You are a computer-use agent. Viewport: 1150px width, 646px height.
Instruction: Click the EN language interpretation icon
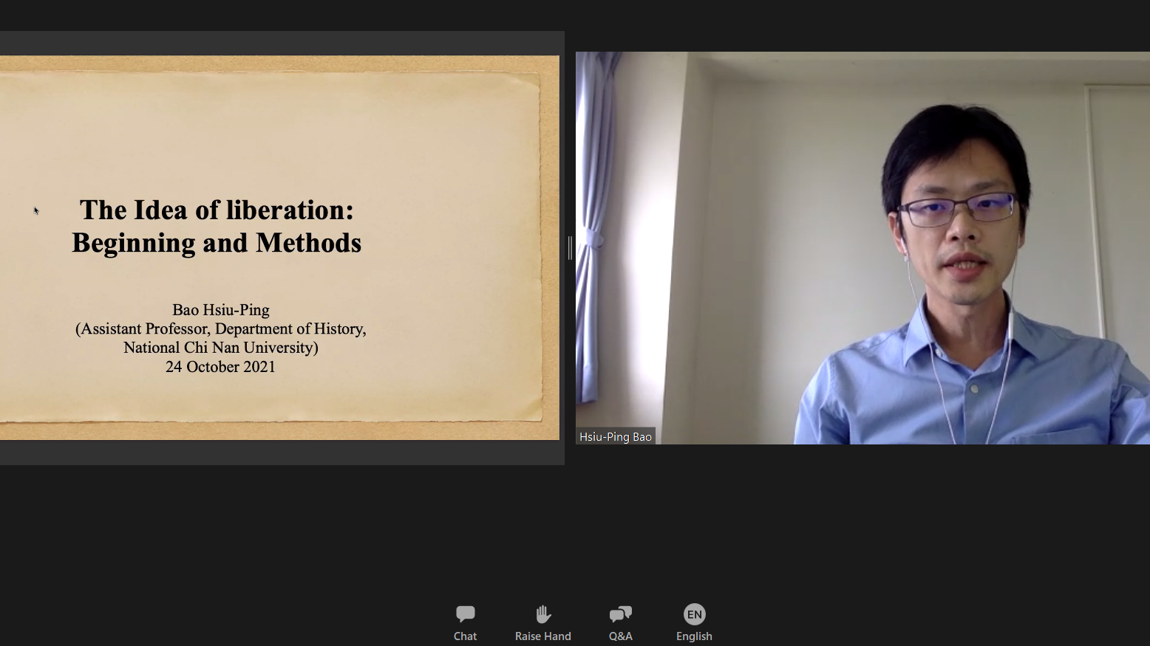click(694, 614)
